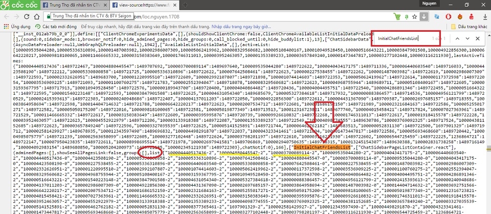
Task: Close the find bar
Action: [x=478, y=38]
